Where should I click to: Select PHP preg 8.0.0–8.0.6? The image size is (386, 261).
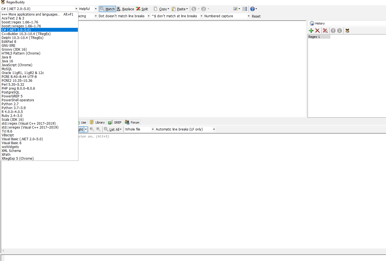(39, 88)
